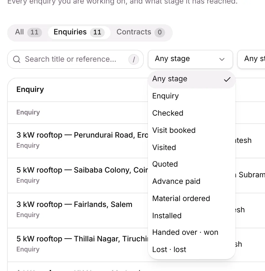Click the 11 count badge on Enquiries
Viewport: 265px width, 271px height.
pos(97,32)
